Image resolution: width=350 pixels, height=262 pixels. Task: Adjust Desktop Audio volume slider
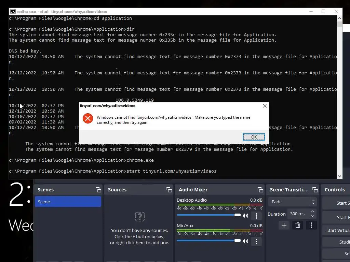(209, 215)
